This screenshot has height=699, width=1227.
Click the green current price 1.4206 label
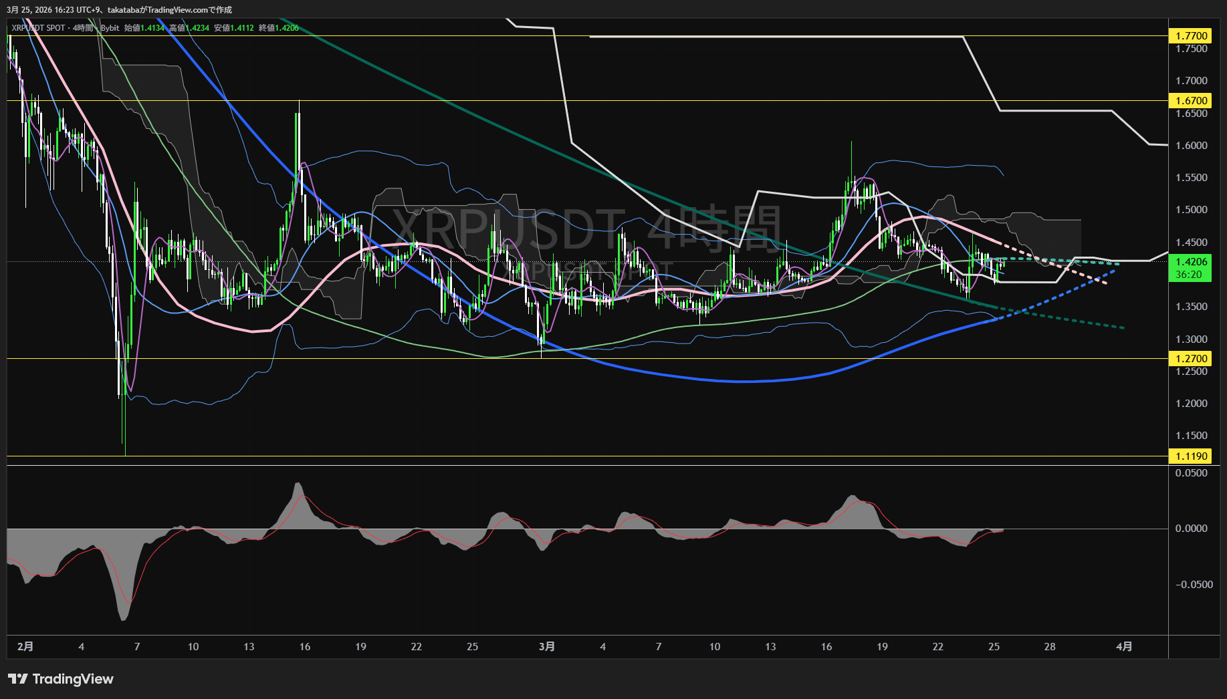click(x=1191, y=262)
